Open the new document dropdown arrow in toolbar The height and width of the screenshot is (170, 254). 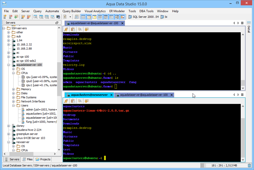70,17
